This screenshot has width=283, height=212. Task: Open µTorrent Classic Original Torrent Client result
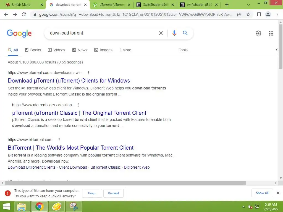pyautogui.click(x=79, y=113)
